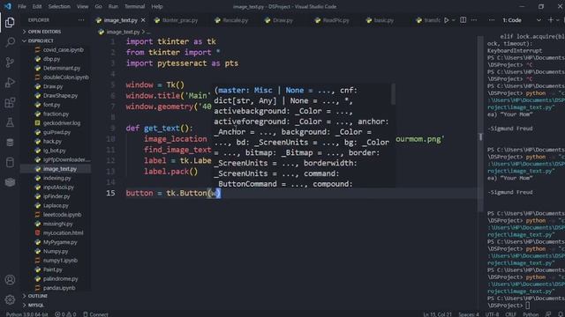This screenshot has height=317, width=565.
Task: Open the Edit menu
Action: 37,6
